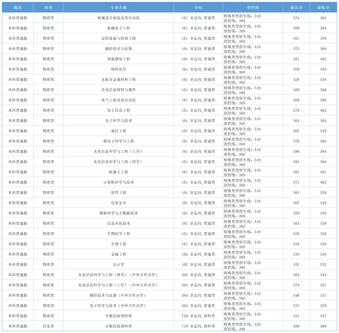Viewport: 339px width, 333px height.
Task: Click lowest score 565 for 机械设计制造及其自动化
Action: [323, 18]
